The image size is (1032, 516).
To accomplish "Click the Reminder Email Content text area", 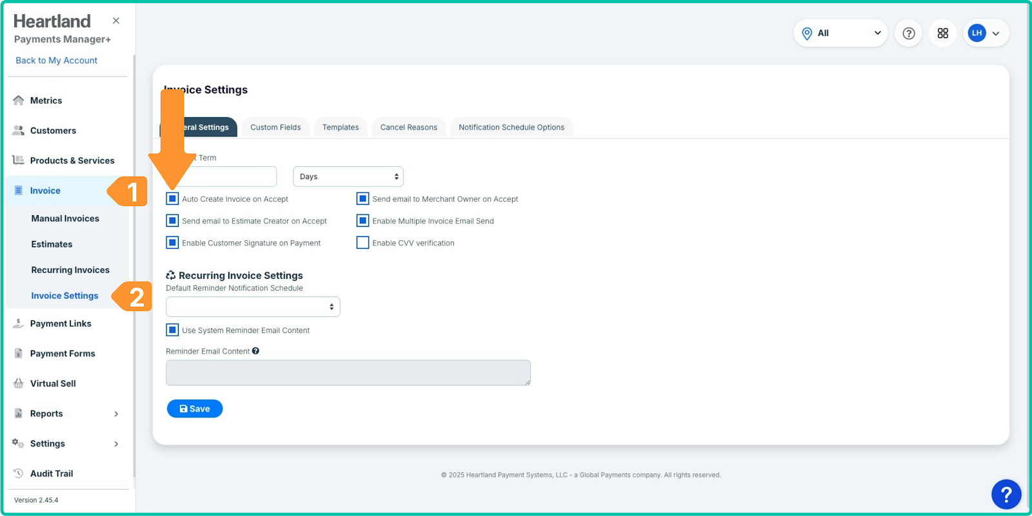I will coord(348,373).
